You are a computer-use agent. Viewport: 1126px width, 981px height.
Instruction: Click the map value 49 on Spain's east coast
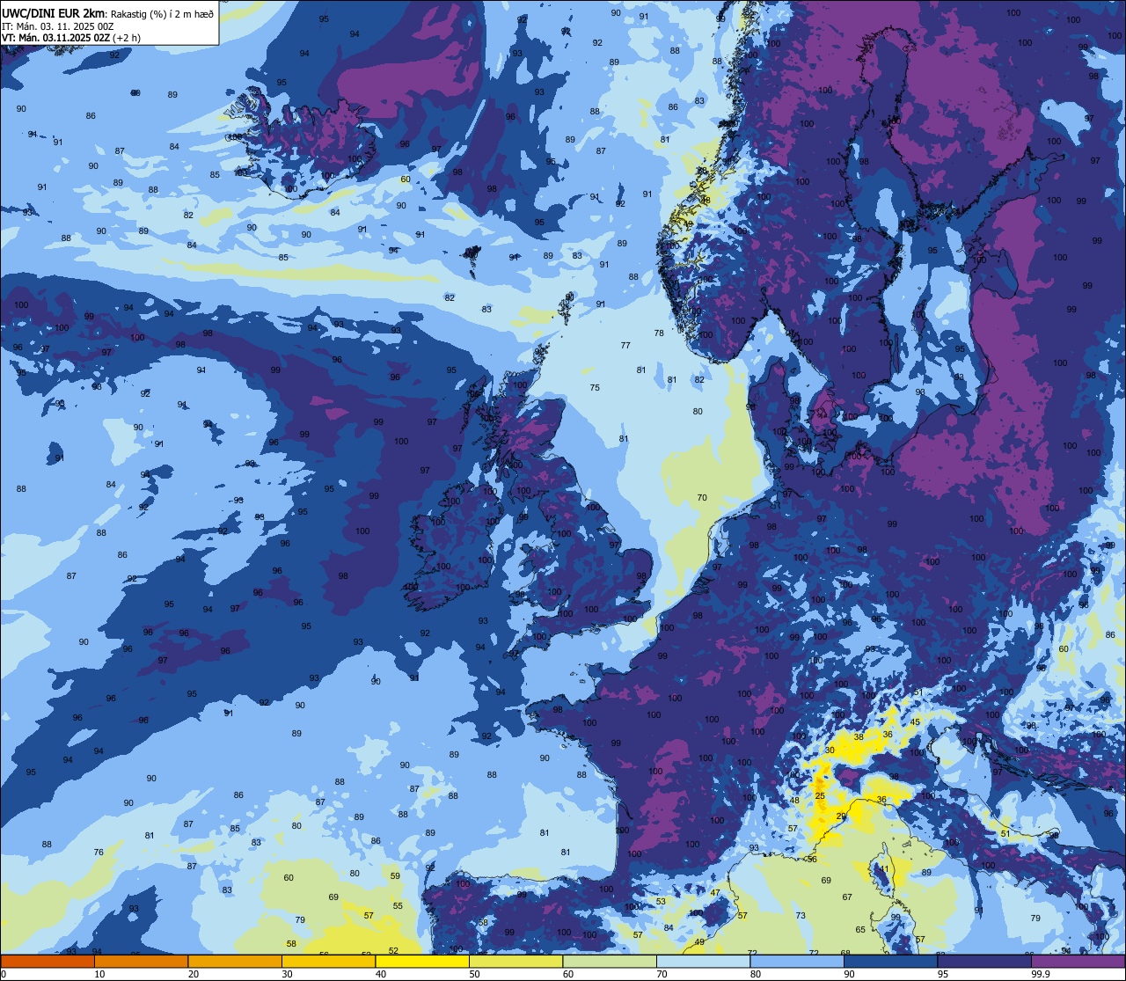pyautogui.click(x=699, y=942)
